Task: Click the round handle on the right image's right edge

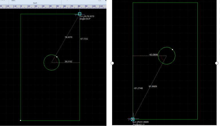Action: coord(217,63)
